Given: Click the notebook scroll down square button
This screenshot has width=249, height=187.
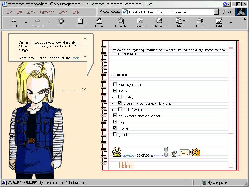Looking at the screenshot, I should click(x=231, y=166).
